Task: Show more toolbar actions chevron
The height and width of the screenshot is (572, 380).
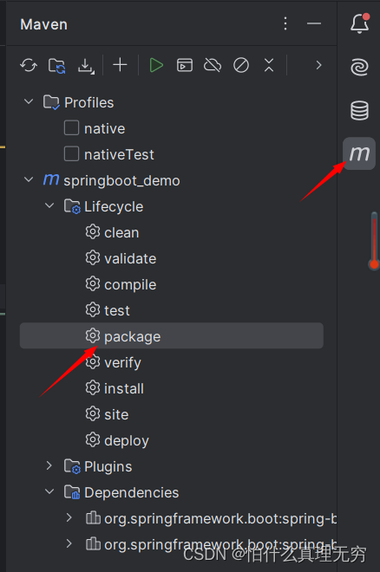Action: (318, 65)
